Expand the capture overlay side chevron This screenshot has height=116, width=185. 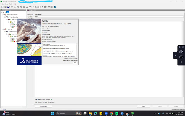(x=175, y=55)
